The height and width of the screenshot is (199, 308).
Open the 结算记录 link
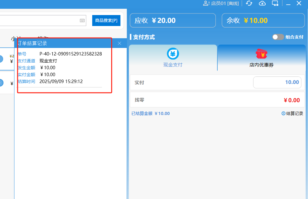pyautogui.click(x=295, y=113)
